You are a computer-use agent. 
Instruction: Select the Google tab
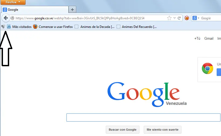click(x=35, y=10)
